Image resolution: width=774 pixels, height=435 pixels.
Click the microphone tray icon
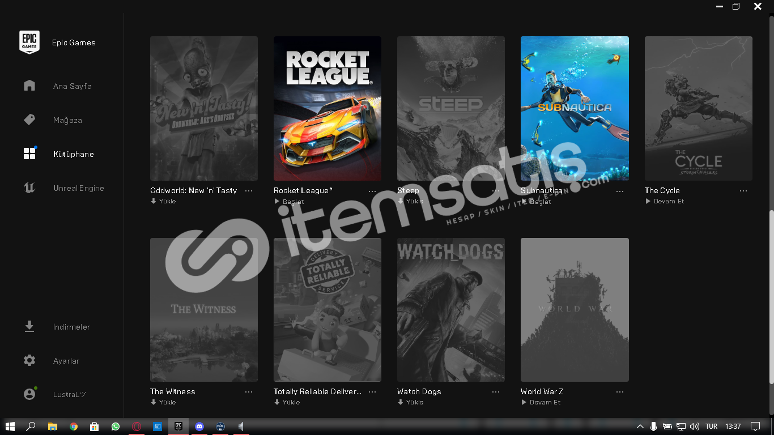point(653,427)
